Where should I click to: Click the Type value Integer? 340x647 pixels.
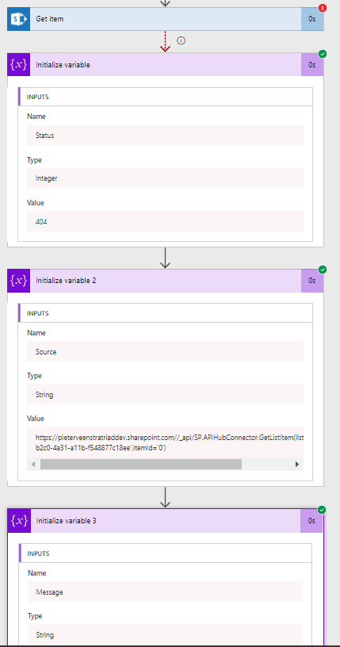pyautogui.click(x=165, y=178)
